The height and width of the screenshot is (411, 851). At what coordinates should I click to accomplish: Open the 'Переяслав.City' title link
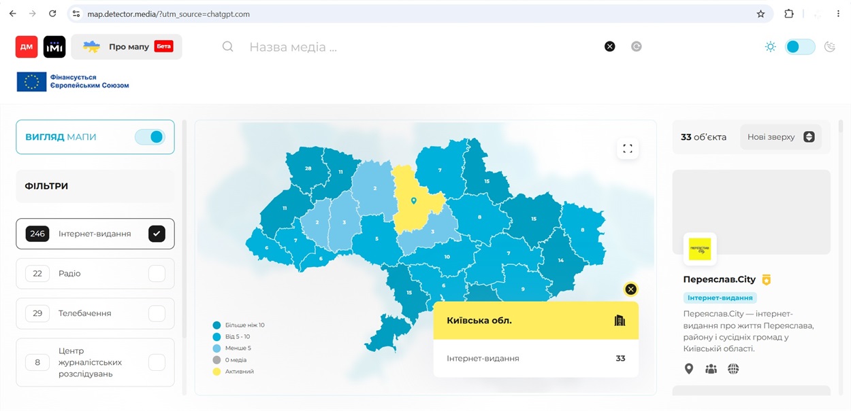pos(720,280)
